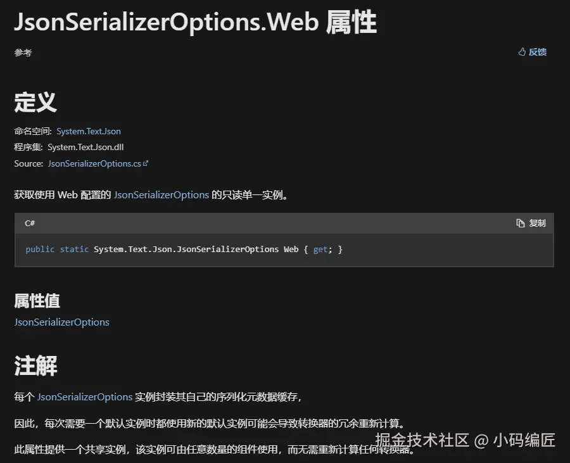Open JsonSerializerOptions link under 属性值
The width and height of the screenshot is (570, 463).
point(62,322)
